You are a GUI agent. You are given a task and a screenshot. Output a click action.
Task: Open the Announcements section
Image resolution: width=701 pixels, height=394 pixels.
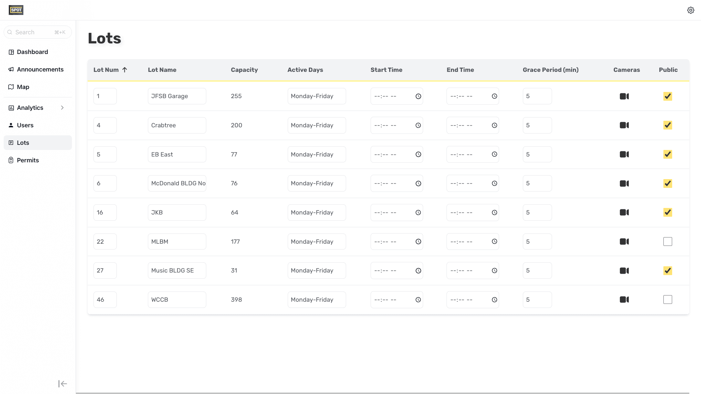tap(40, 69)
